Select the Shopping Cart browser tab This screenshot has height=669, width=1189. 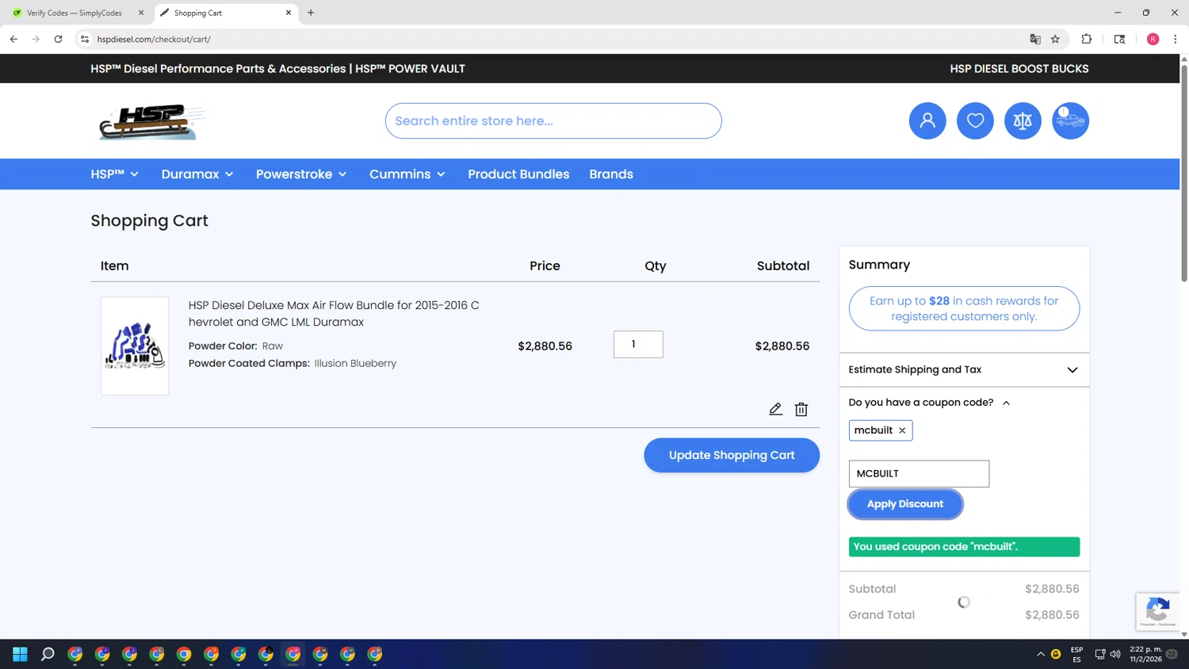[x=224, y=13]
